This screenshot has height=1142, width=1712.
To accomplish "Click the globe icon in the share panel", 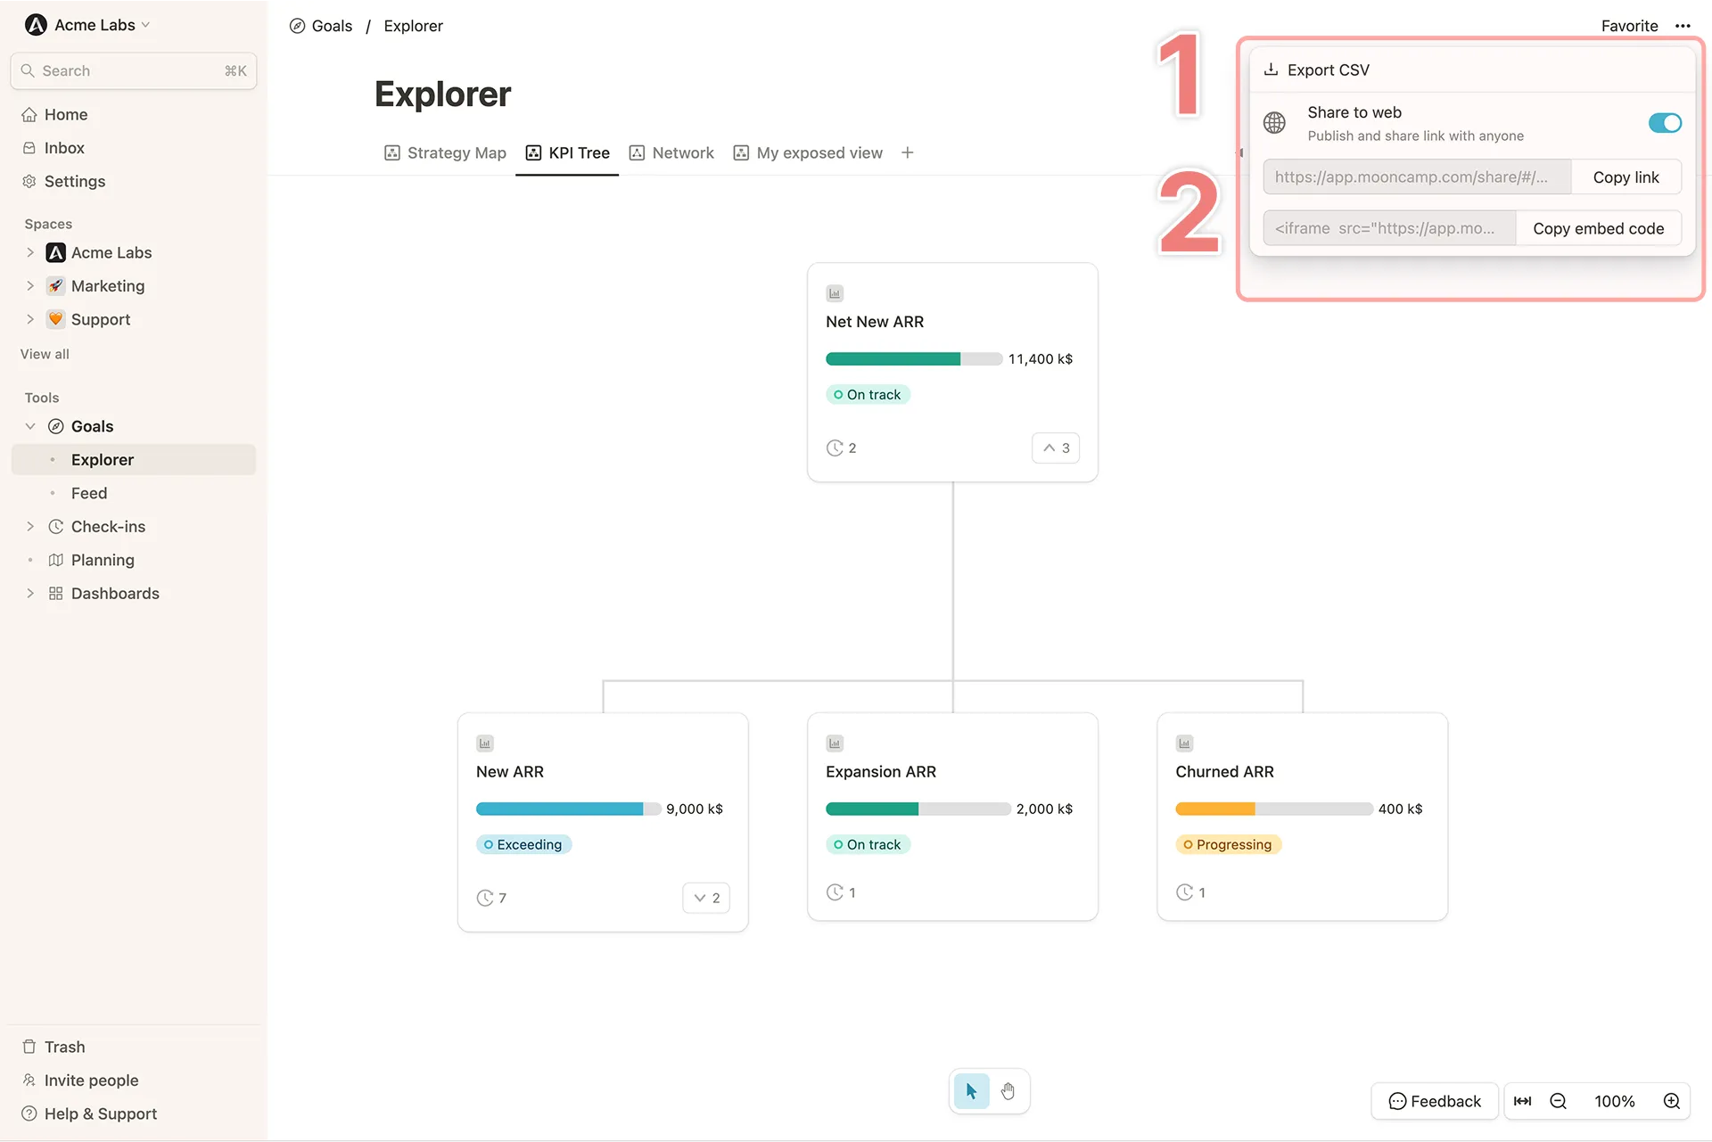I will coord(1274,123).
